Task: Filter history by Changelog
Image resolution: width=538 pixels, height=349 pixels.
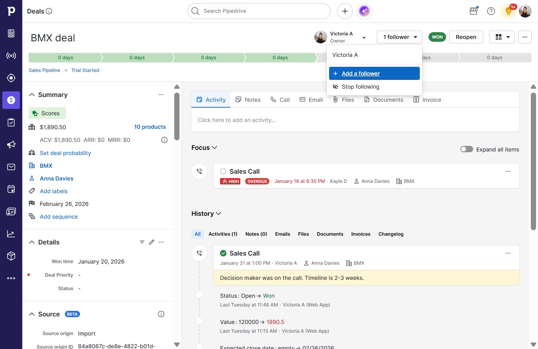Action: click(x=391, y=234)
